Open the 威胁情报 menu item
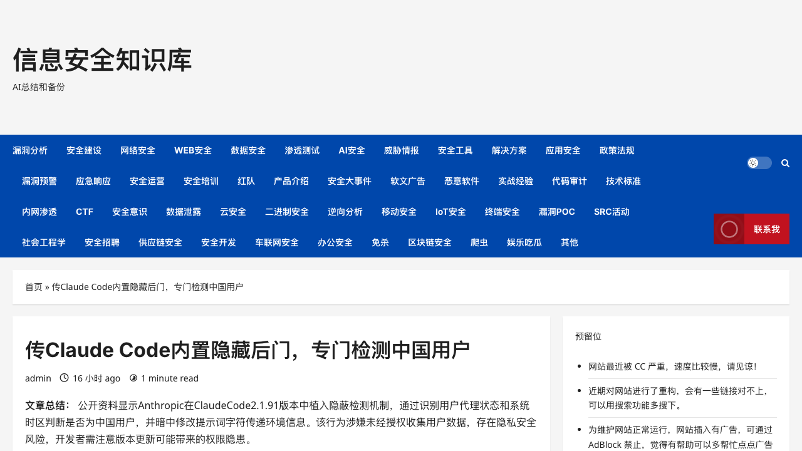The width and height of the screenshot is (802, 451). coord(402,150)
